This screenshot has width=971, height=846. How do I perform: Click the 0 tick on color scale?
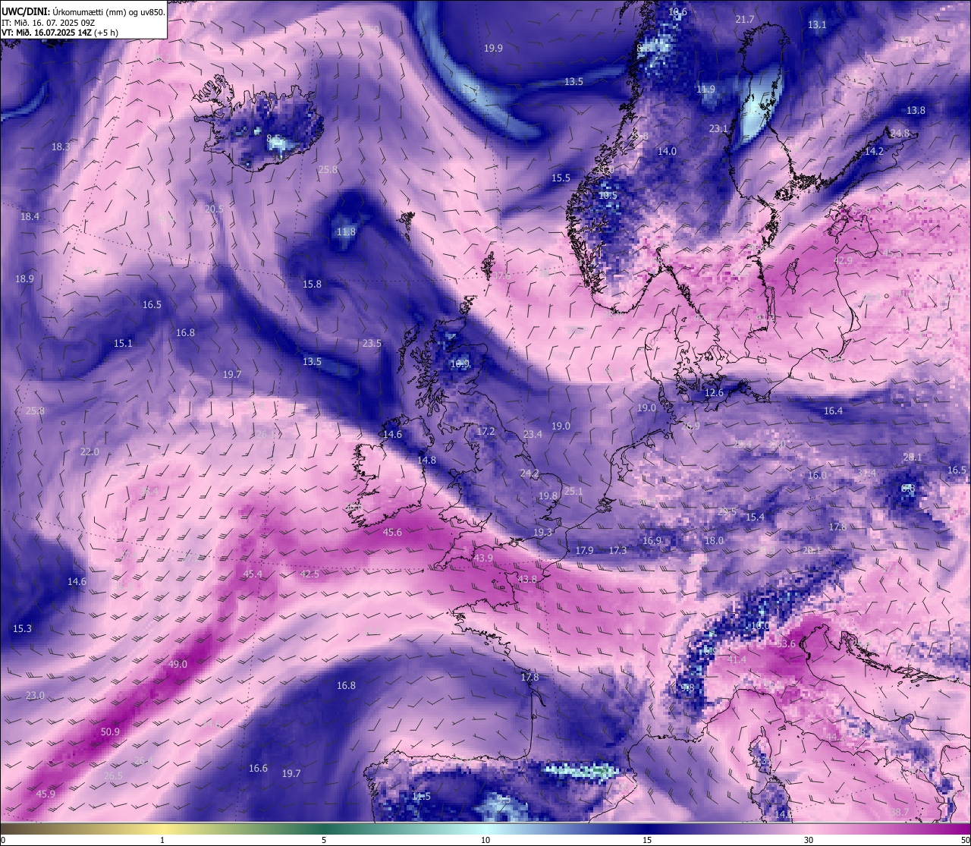click(3, 839)
